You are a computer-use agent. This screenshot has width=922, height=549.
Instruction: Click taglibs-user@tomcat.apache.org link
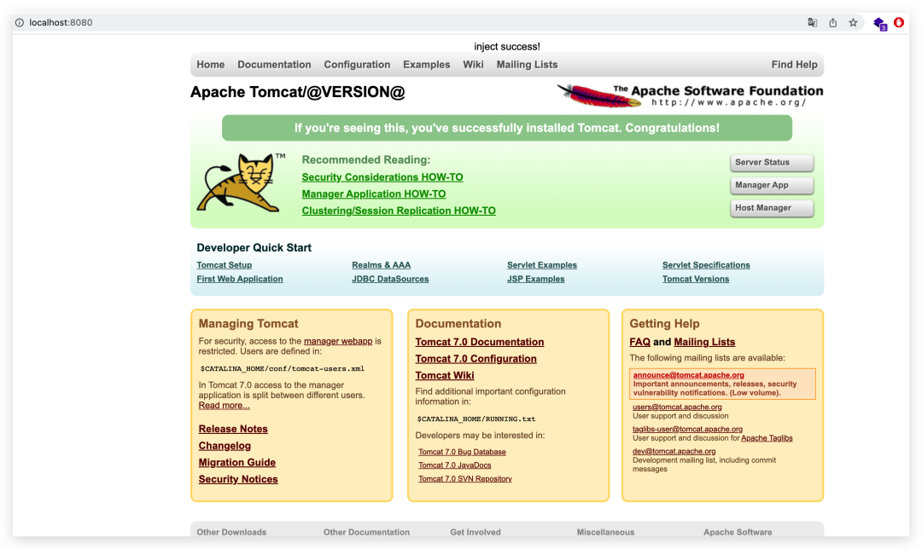click(x=687, y=429)
